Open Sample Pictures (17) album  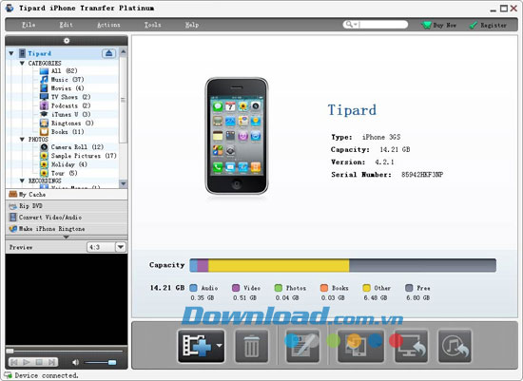pyautogui.click(x=78, y=156)
